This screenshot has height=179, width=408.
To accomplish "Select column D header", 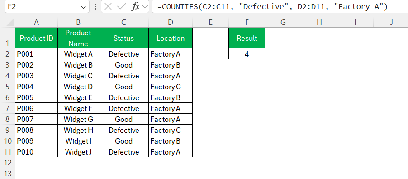I will click(x=171, y=22).
